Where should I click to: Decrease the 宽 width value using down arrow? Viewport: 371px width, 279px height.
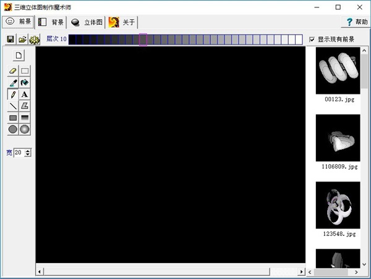pos(28,154)
